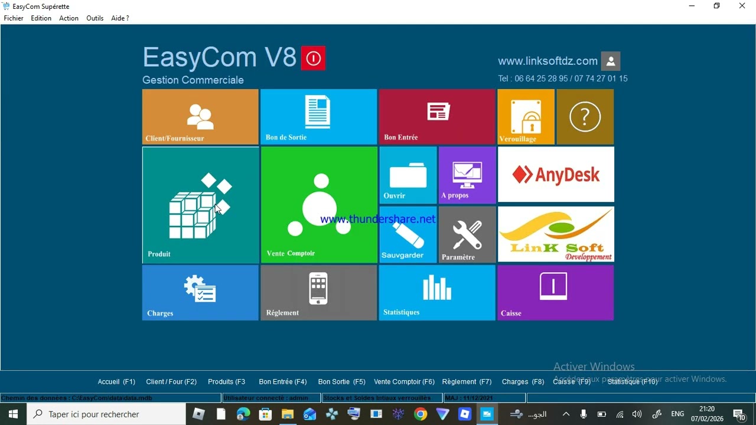Click the Caisse (F9) shortcut
This screenshot has width=756, height=425.
click(572, 382)
